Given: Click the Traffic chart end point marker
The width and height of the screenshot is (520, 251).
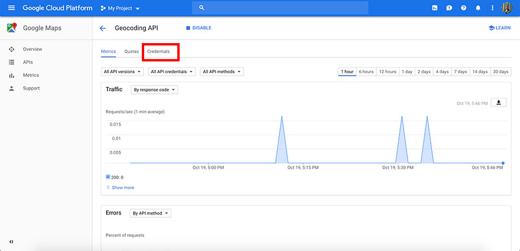Looking at the screenshot, I should 503,163.
